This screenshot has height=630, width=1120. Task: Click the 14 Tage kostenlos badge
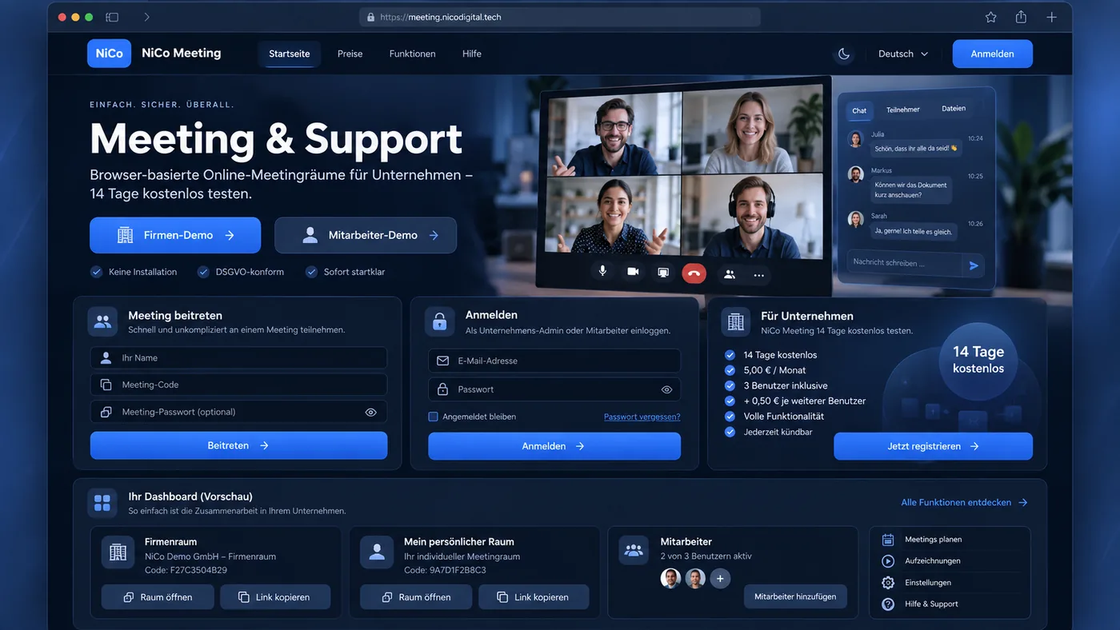tap(978, 360)
